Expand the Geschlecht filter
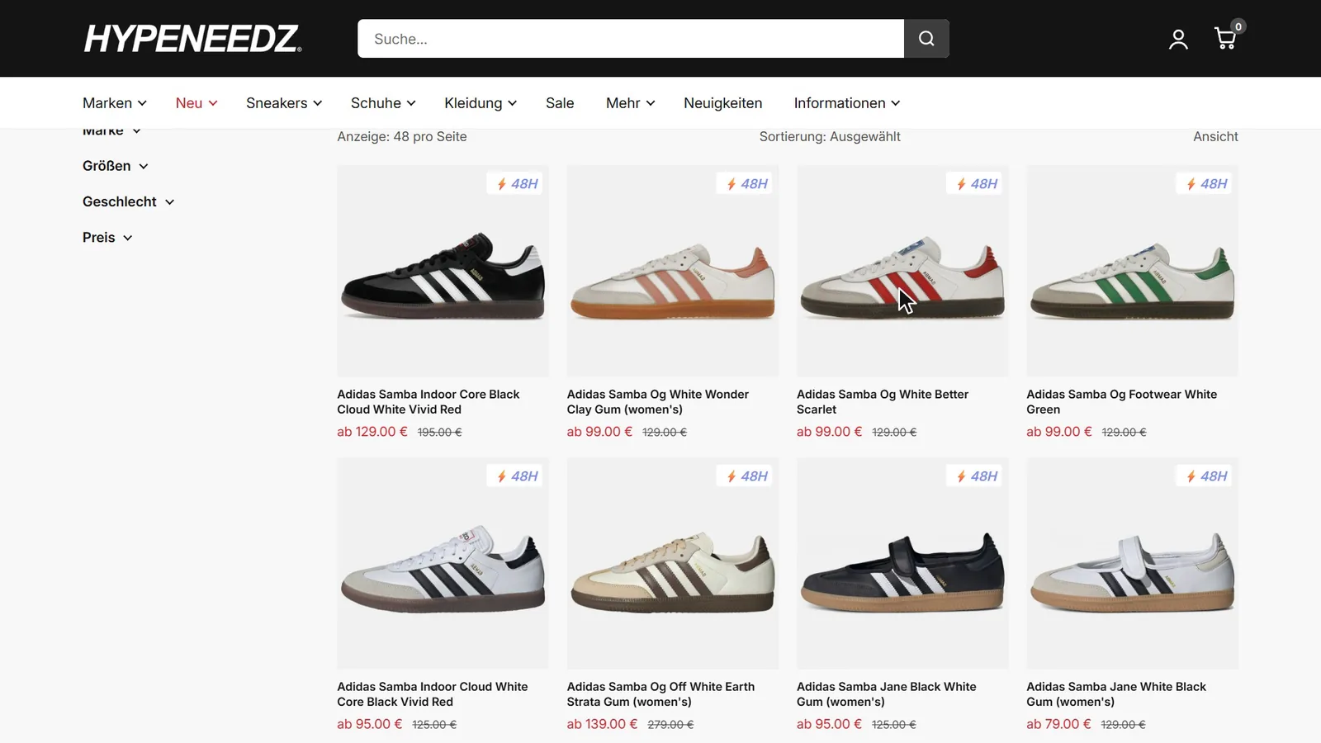Screen dimensions: 1321x743 [129, 201]
